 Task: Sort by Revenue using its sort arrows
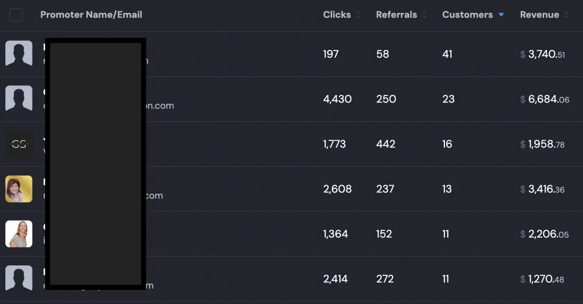point(566,15)
